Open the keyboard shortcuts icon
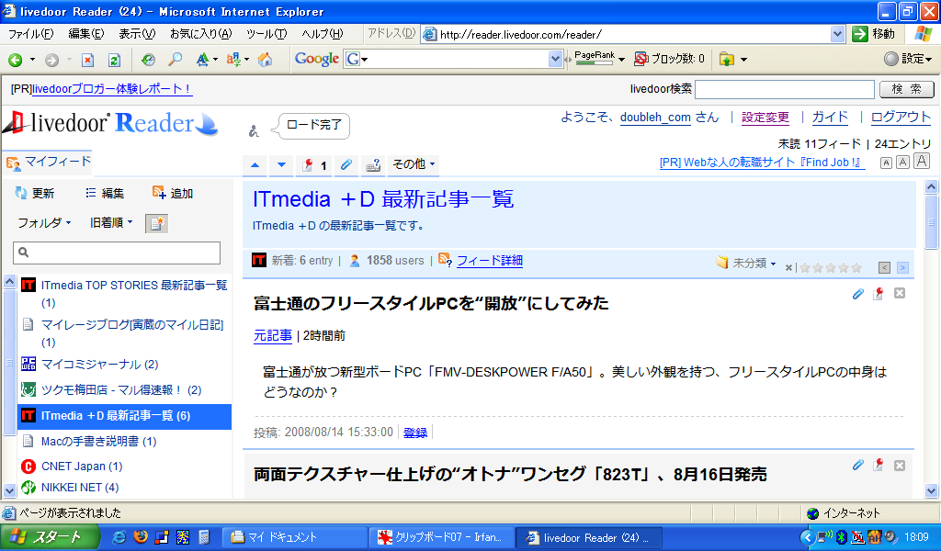 (373, 165)
